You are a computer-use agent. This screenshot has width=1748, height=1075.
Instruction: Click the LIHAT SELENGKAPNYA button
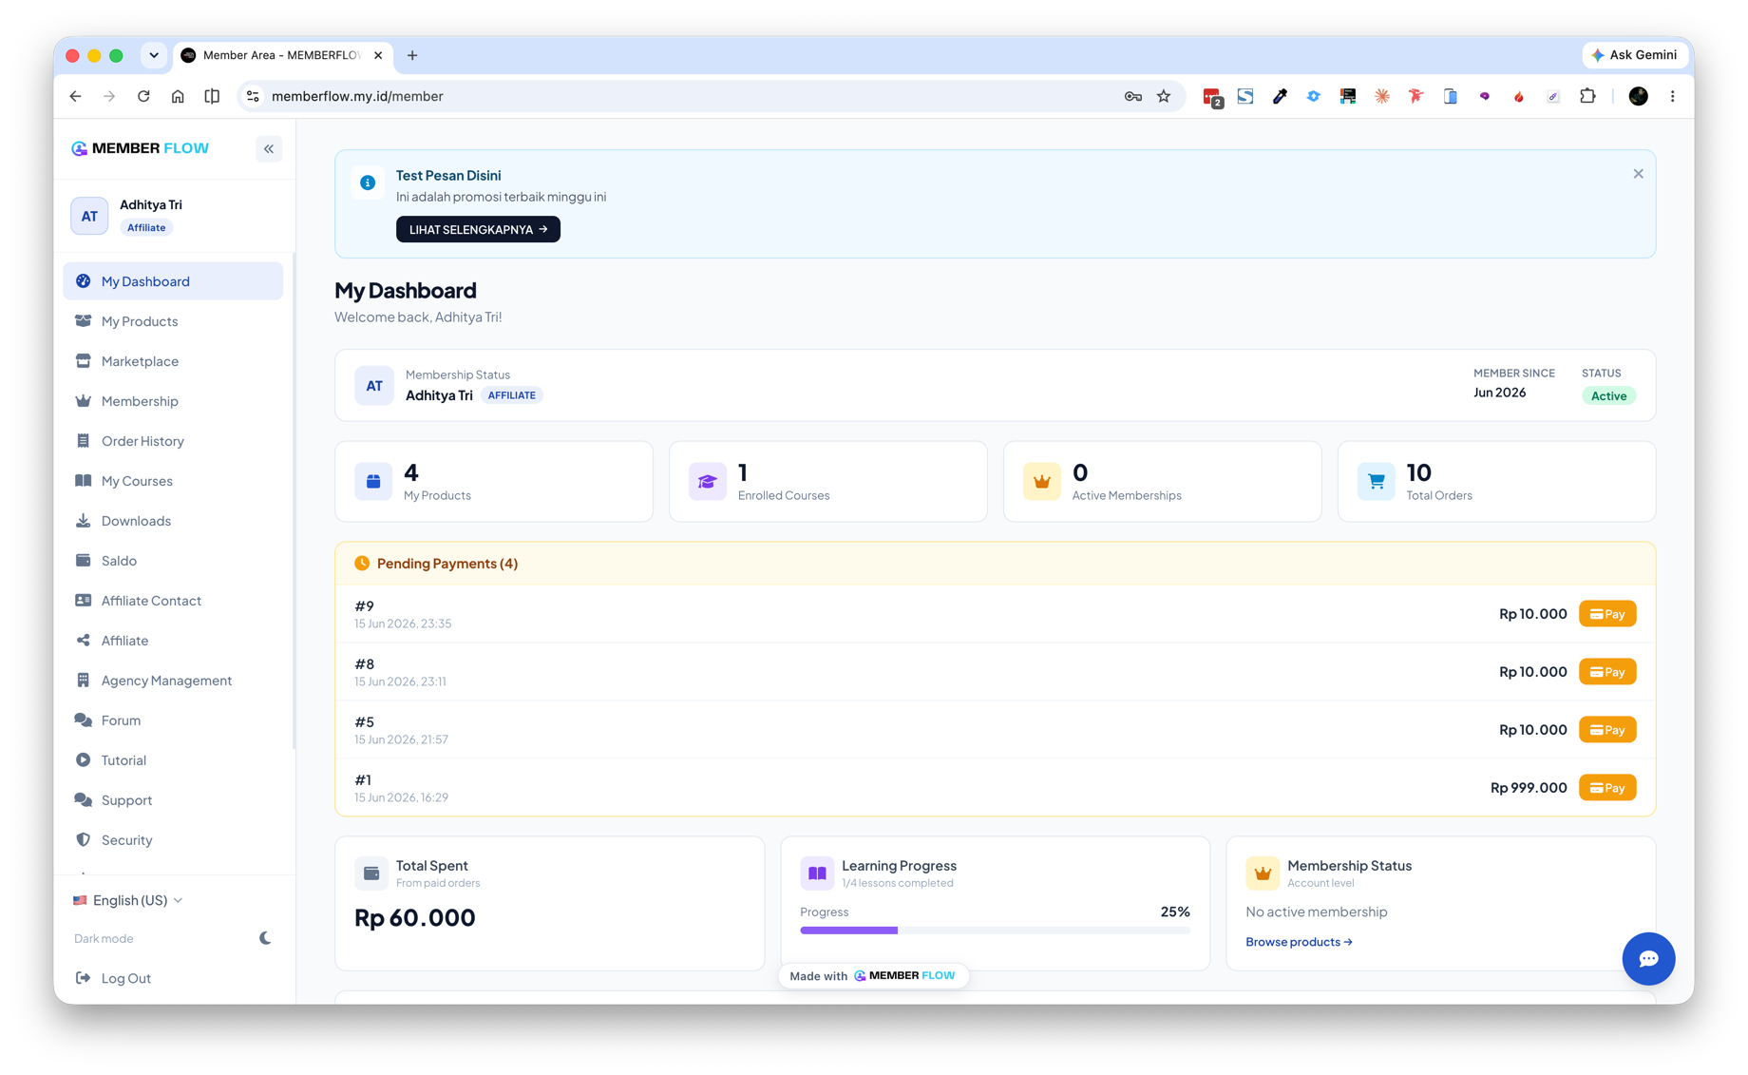pyautogui.click(x=478, y=229)
